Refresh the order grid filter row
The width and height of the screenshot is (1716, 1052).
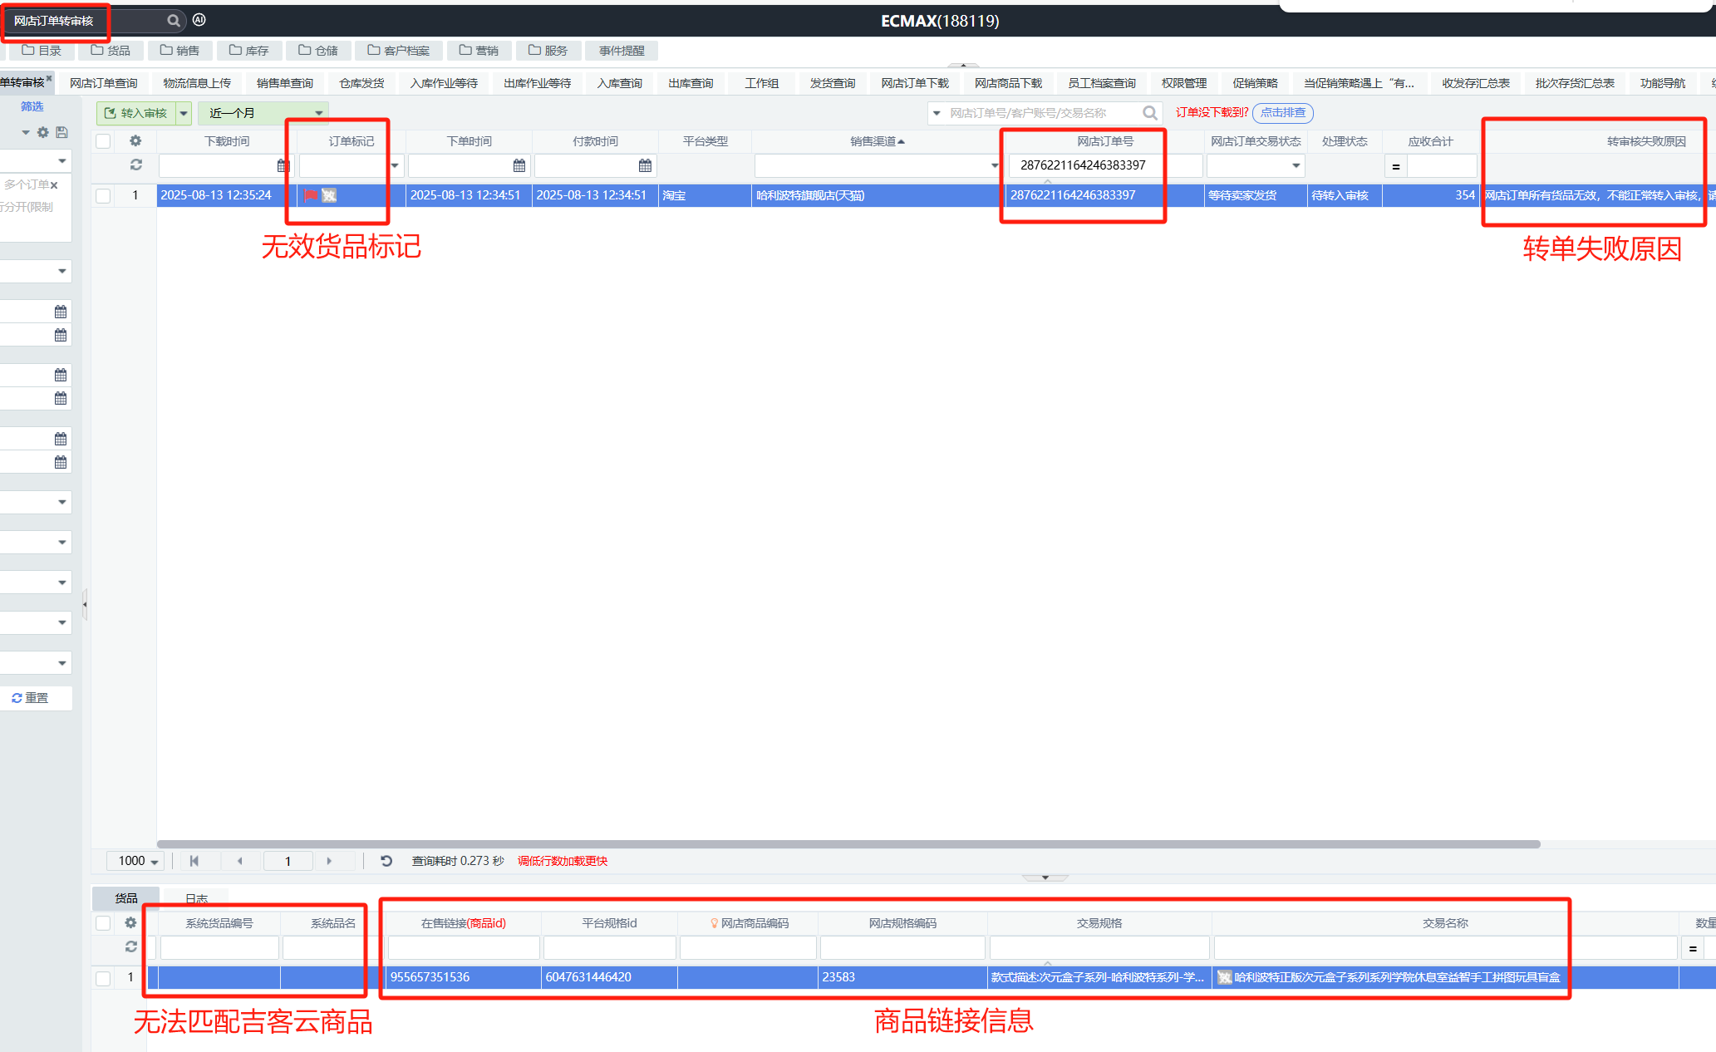click(x=135, y=165)
